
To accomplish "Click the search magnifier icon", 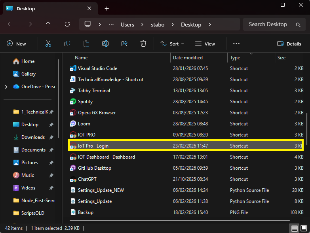I will (298, 25).
